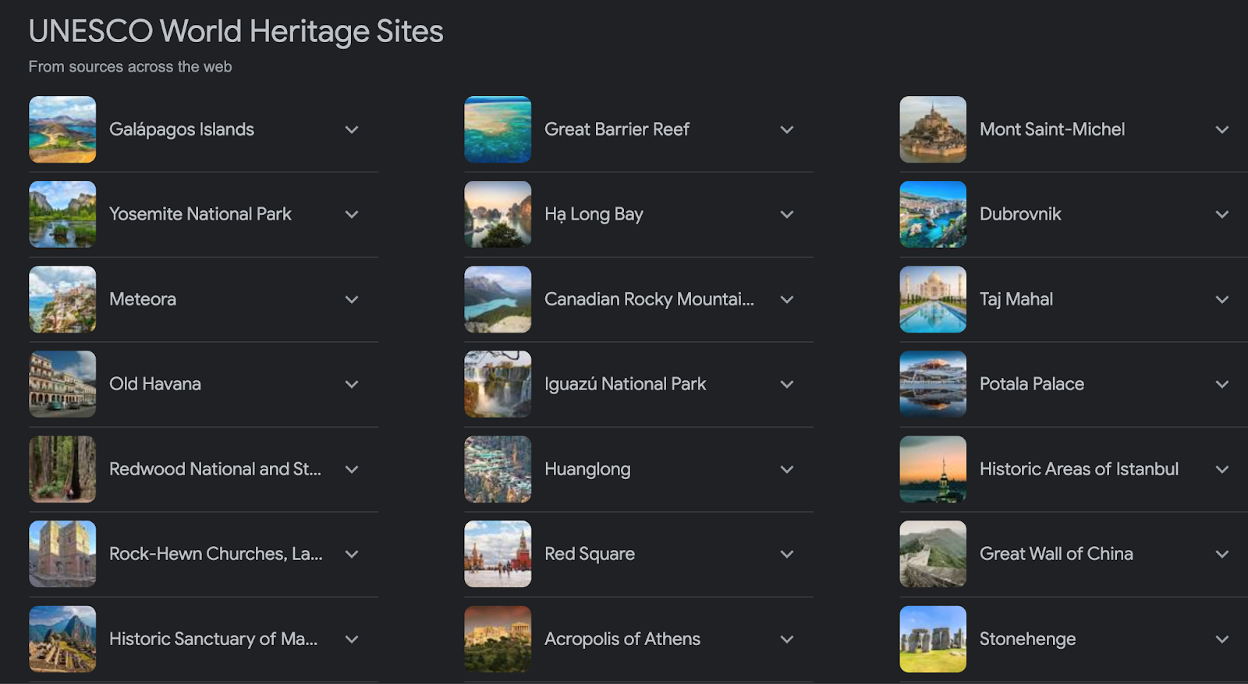The height and width of the screenshot is (684, 1248).
Task: Expand the Dubrovnik chevron
Action: 1222,214
